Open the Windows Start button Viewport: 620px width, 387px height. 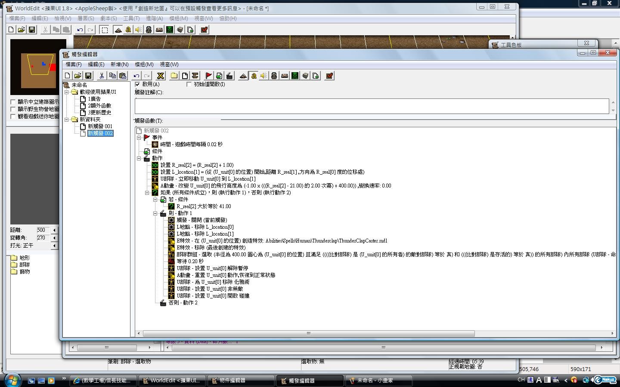[12, 380]
